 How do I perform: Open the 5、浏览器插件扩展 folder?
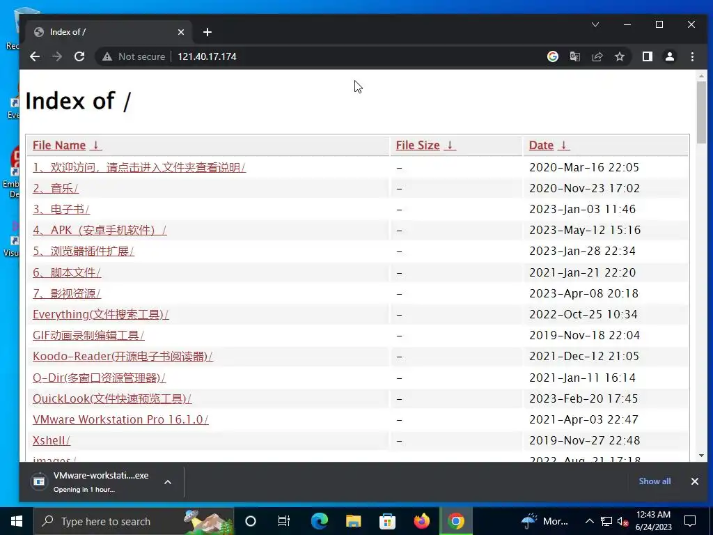click(84, 251)
